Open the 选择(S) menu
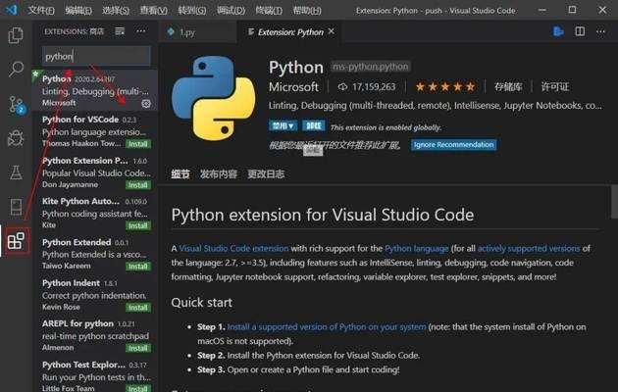The image size is (618, 392). [x=116, y=10]
